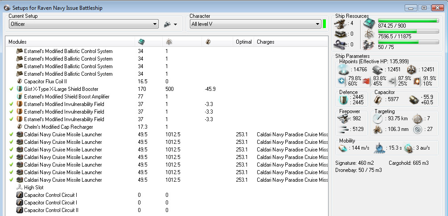Screen dimensions: 448x216
Task: Click the capacitor icon showing 5977
Action: click(378, 99)
